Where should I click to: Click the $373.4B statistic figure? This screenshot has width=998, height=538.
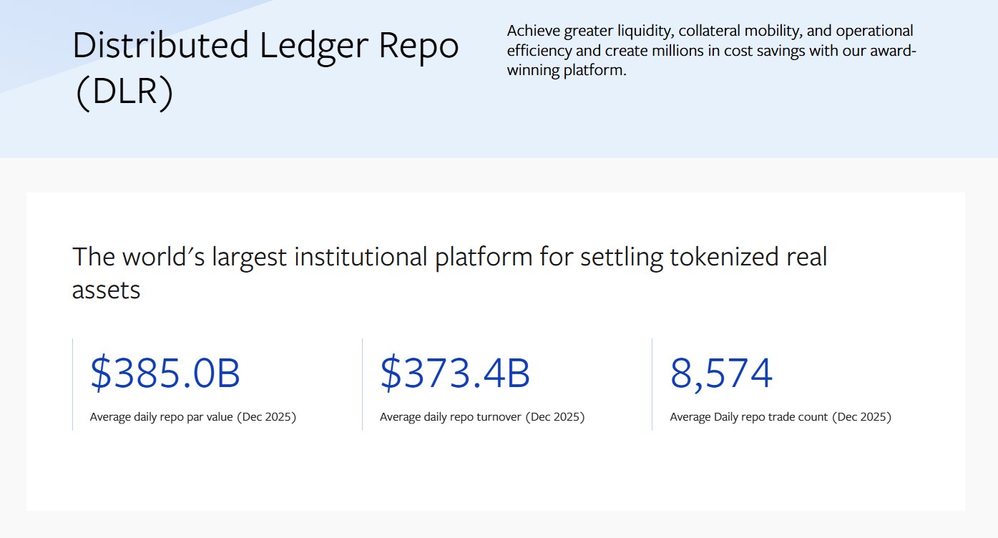(455, 373)
